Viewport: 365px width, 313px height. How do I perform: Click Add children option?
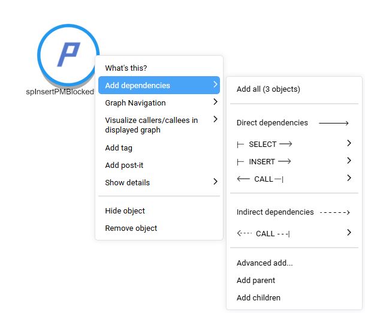tap(258, 297)
